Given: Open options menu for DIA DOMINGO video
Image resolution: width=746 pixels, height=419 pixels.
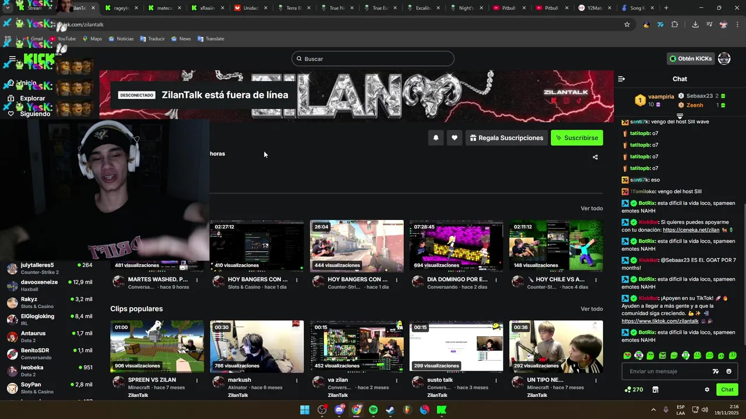Looking at the screenshot, I should coord(496,280).
